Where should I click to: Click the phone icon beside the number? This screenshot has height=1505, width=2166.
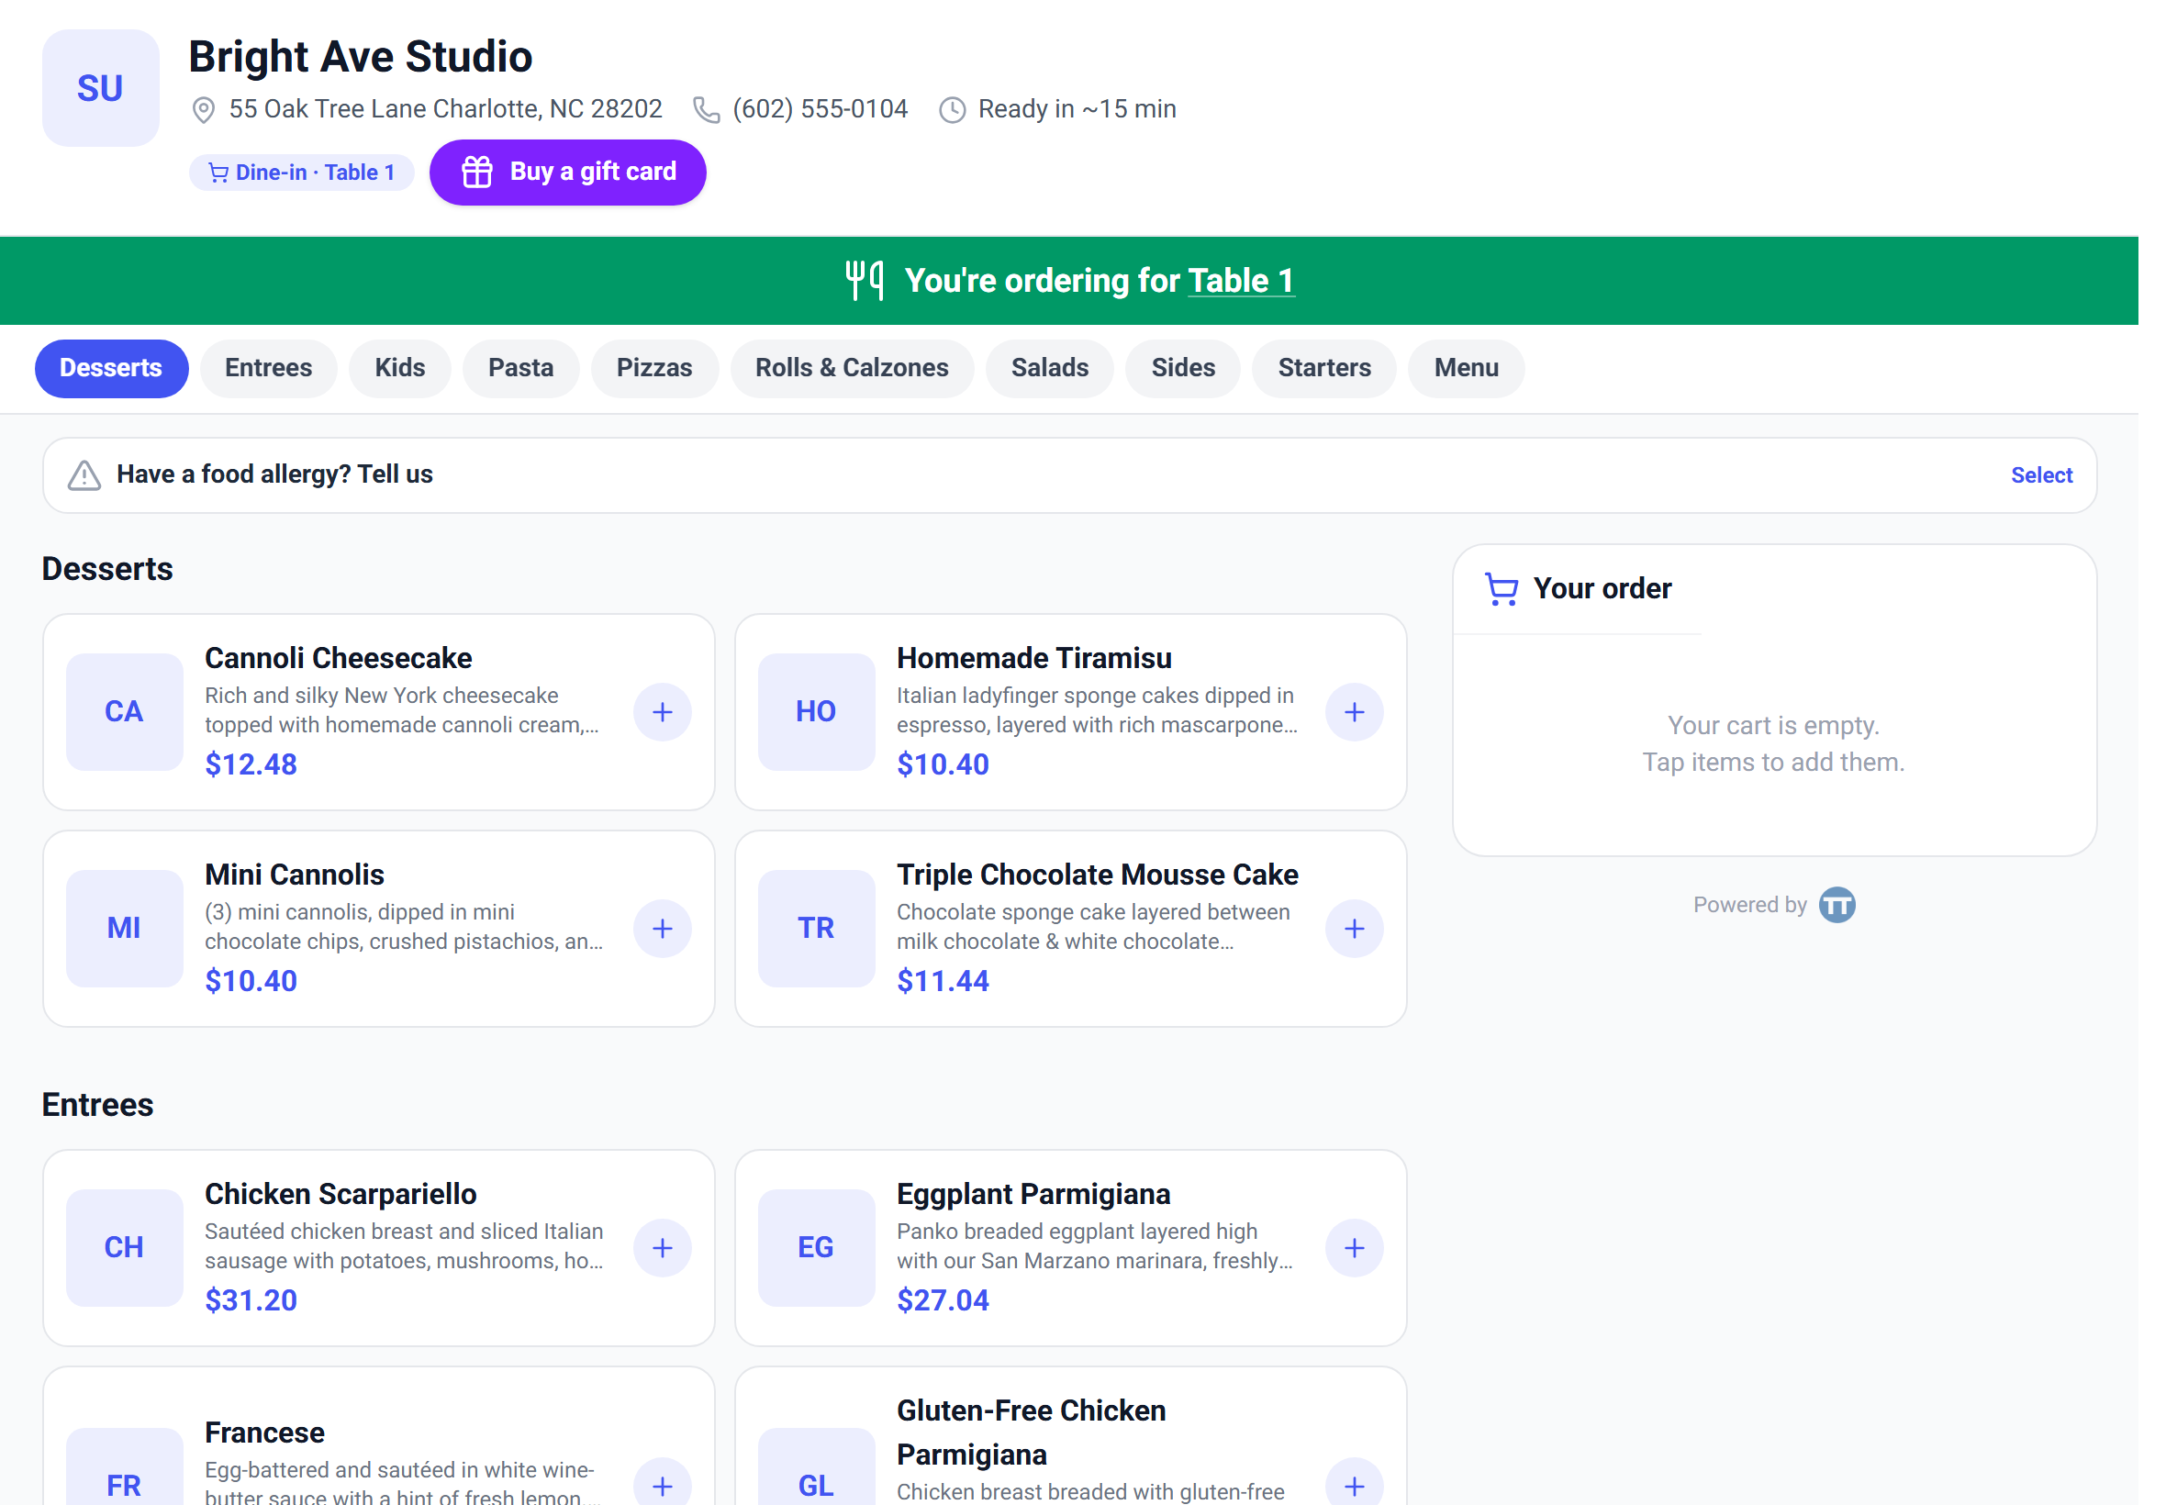[x=707, y=110]
